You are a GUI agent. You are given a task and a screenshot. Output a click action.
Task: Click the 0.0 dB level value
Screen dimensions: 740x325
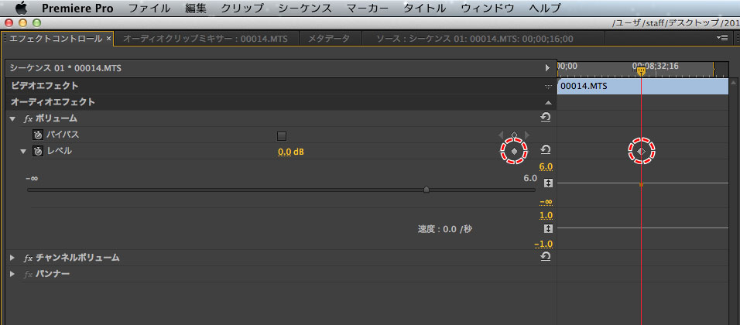(291, 152)
